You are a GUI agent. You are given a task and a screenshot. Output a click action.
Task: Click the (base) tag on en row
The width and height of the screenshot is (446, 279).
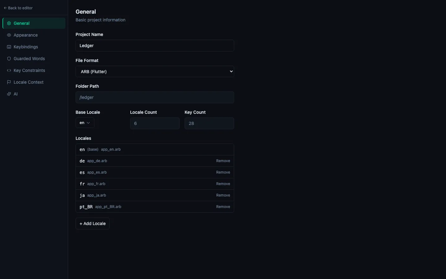(x=93, y=149)
